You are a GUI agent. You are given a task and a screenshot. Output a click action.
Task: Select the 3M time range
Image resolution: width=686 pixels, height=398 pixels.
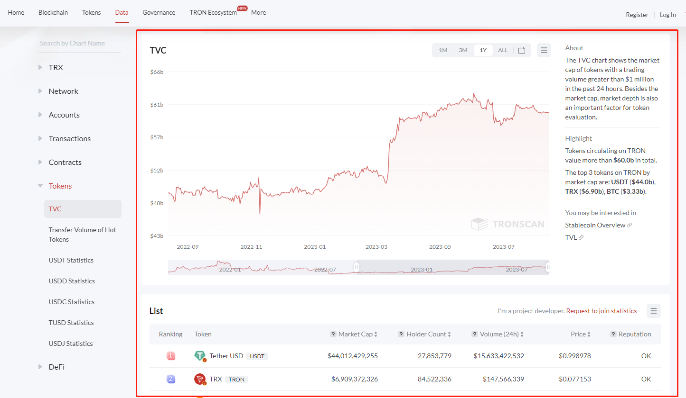tap(463, 50)
